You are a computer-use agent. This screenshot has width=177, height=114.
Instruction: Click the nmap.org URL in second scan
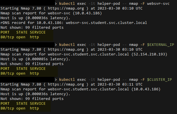[x=66, y=50]
